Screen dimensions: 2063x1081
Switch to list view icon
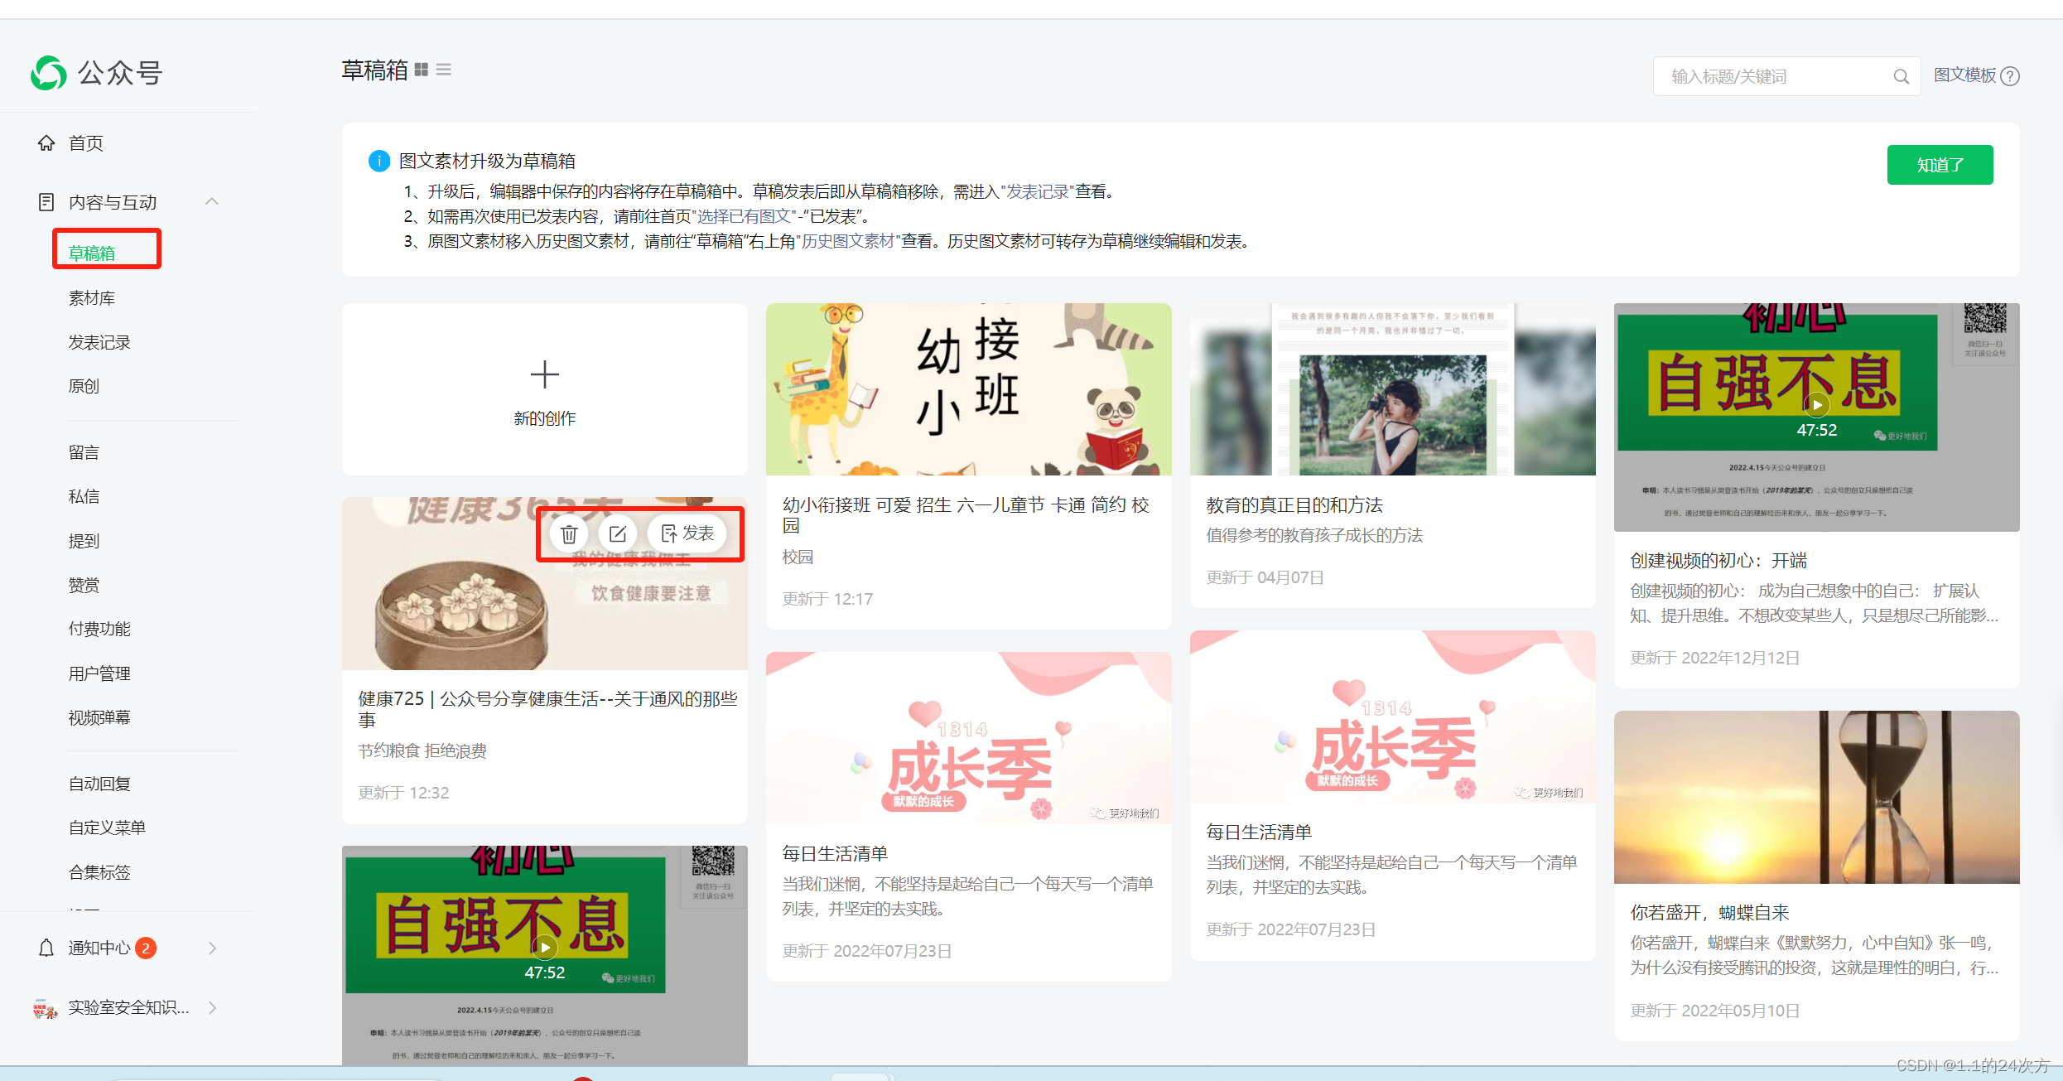coord(444,70)
